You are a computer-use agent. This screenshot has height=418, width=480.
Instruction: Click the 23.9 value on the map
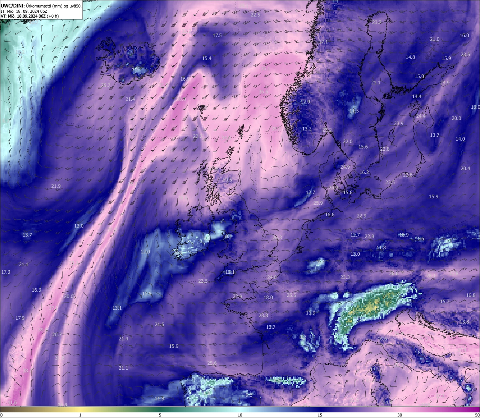tap(399, 124)
